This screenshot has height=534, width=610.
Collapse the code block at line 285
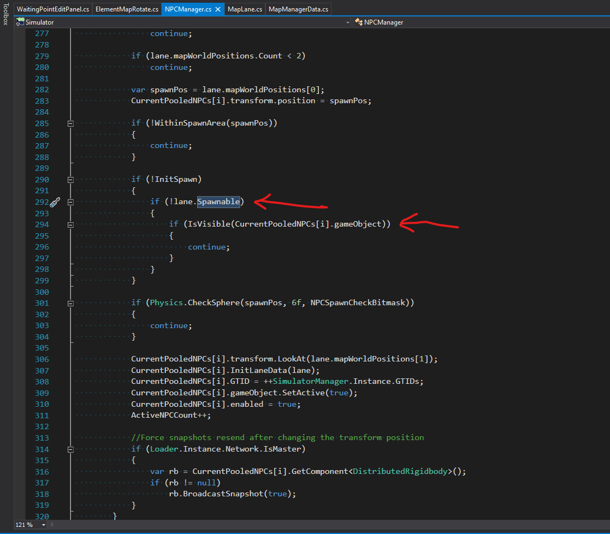pyautogui.click(x=70, y=124)
